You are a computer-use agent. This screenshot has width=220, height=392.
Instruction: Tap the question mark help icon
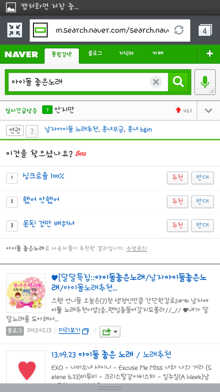click(x=32, y=131)
